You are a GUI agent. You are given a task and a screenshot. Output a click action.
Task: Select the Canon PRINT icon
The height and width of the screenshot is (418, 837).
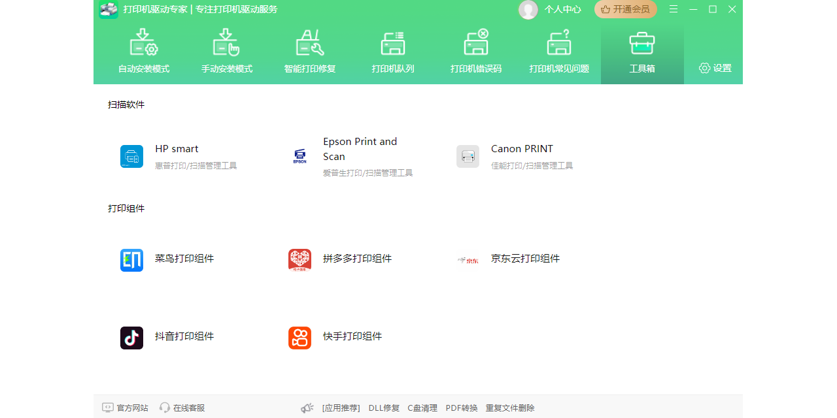(468, 157)
